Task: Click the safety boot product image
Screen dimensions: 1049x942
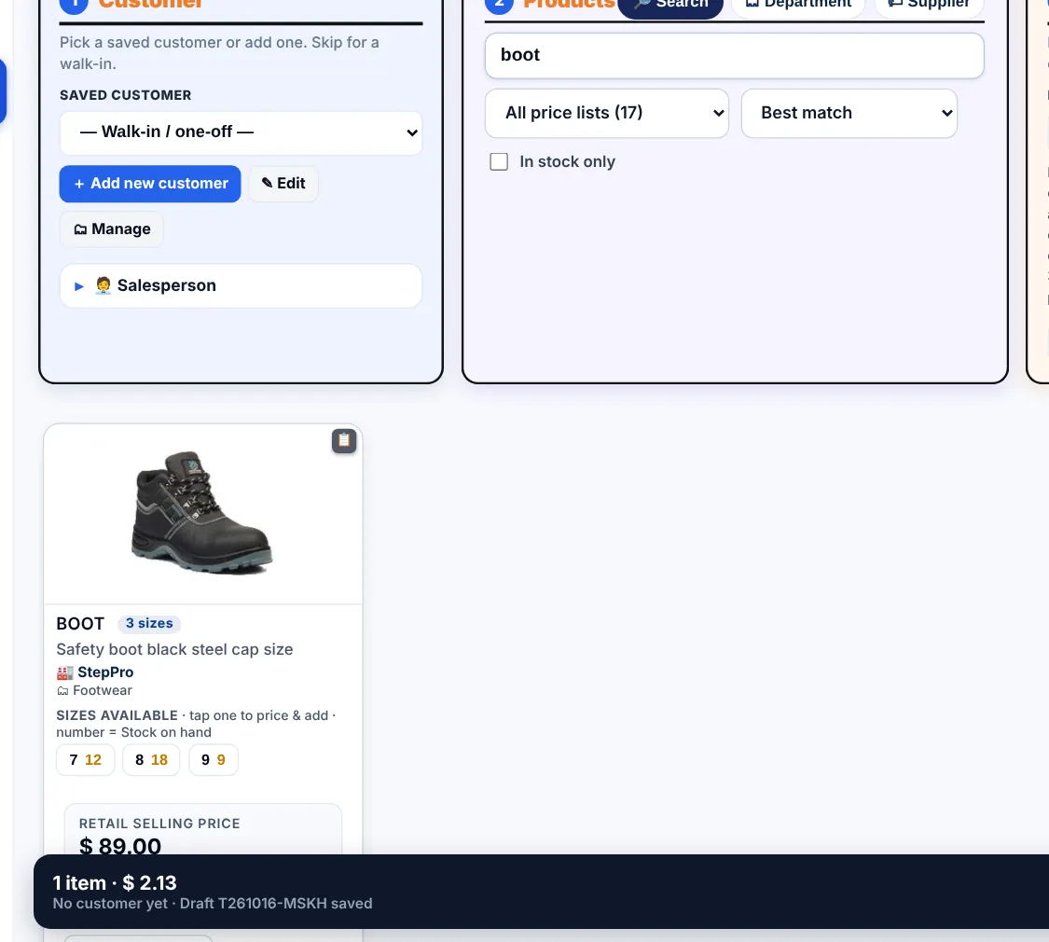Action: pos(202,512)
